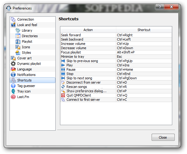
Task: Click the Skip to previous song icon
Action: click(63, 61)
